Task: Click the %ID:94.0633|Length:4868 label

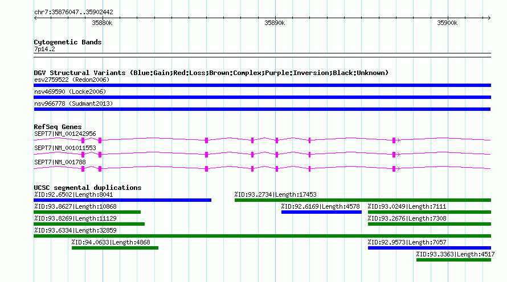Action: coord(111,242)
